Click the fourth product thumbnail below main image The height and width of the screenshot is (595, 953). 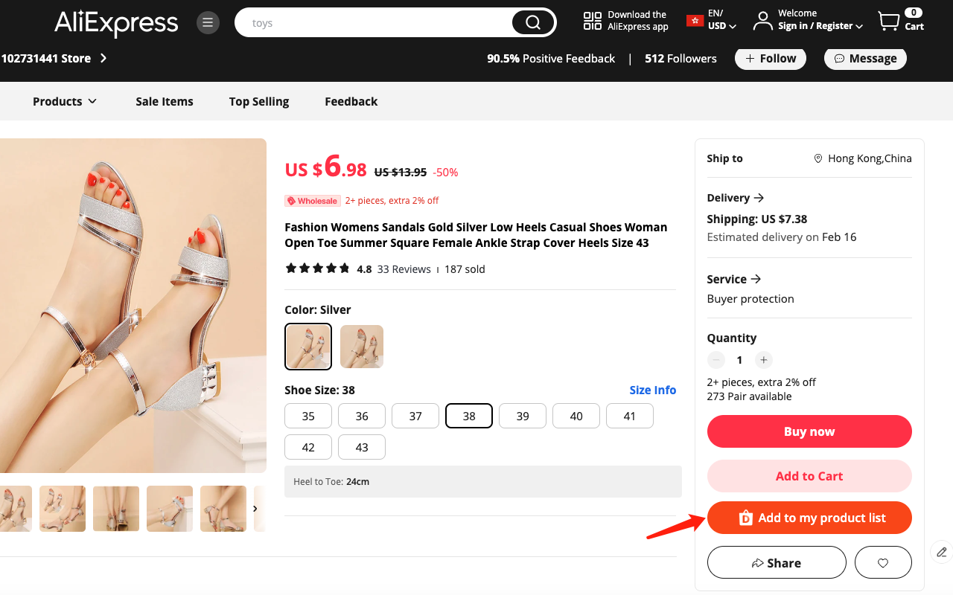tap(169, 509)
